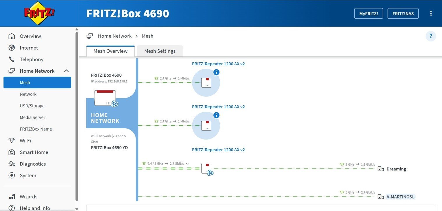Image resolution: width=442 pixels, height=211 pixels.
Task: Click the FRITZ!Box 4690 router image
Action: click(105, 98)
